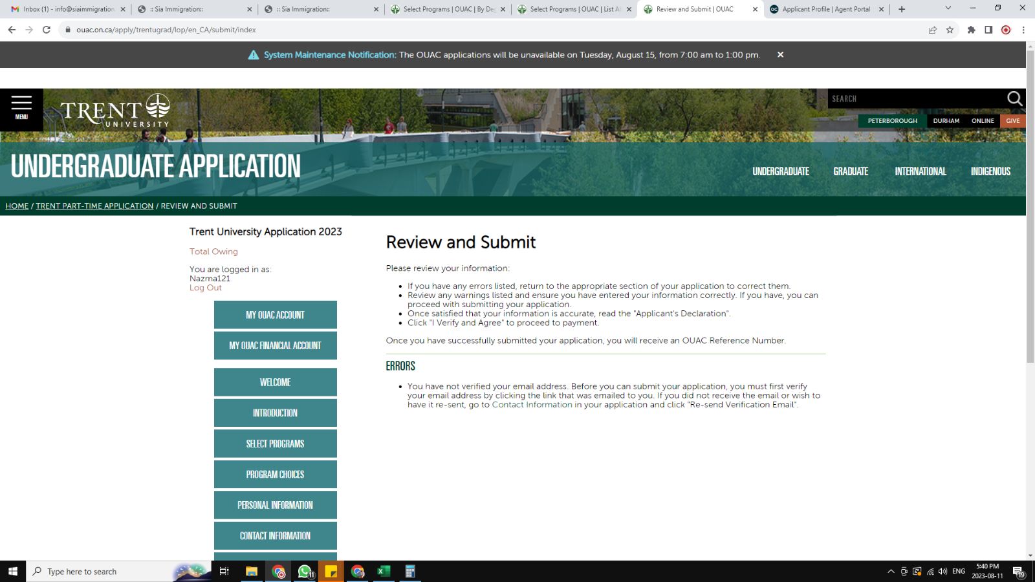Go to CONTACT INFORMATION section
The image size is (1035, 582).
coord(276,535)
